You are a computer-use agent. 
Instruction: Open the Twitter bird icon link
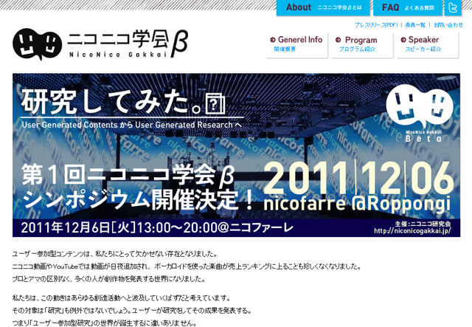pyautogui.click(x=452, y=7)
